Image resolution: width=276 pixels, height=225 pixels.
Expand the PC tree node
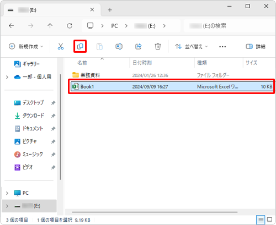pyautogui.click(x=7, y=193)
